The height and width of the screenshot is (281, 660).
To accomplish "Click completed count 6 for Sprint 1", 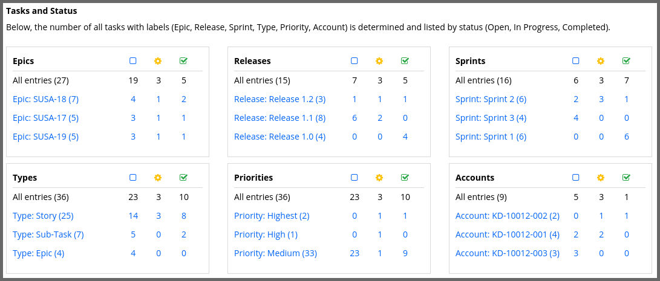I will tap(626, 137).
